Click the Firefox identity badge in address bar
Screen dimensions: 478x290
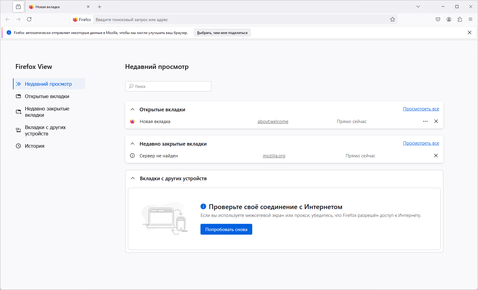point(82,20)
